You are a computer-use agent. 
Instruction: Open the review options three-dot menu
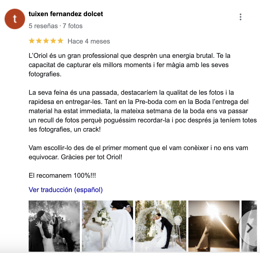[x=241, y=17]
